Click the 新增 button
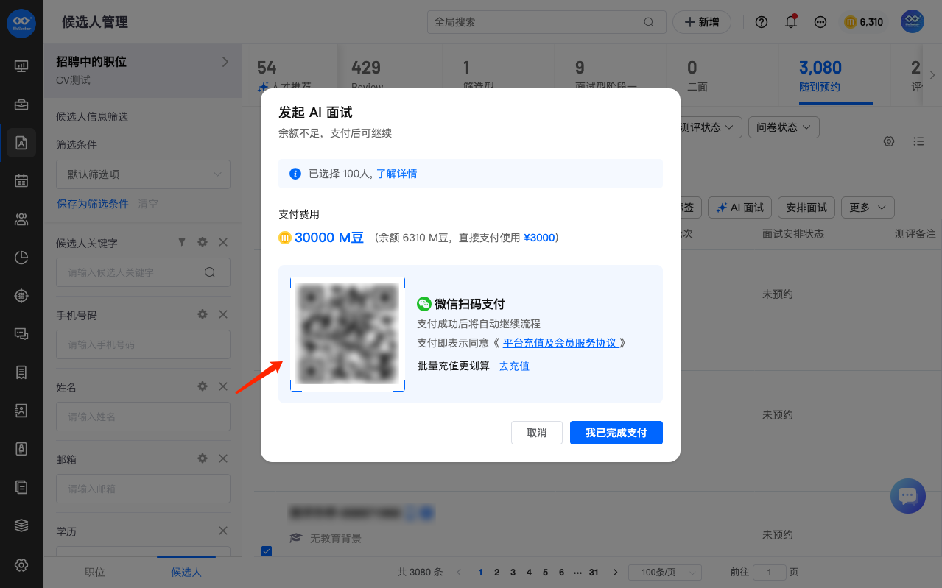The height and width of the screenshot is (588, 942). [x=702, y=22]
